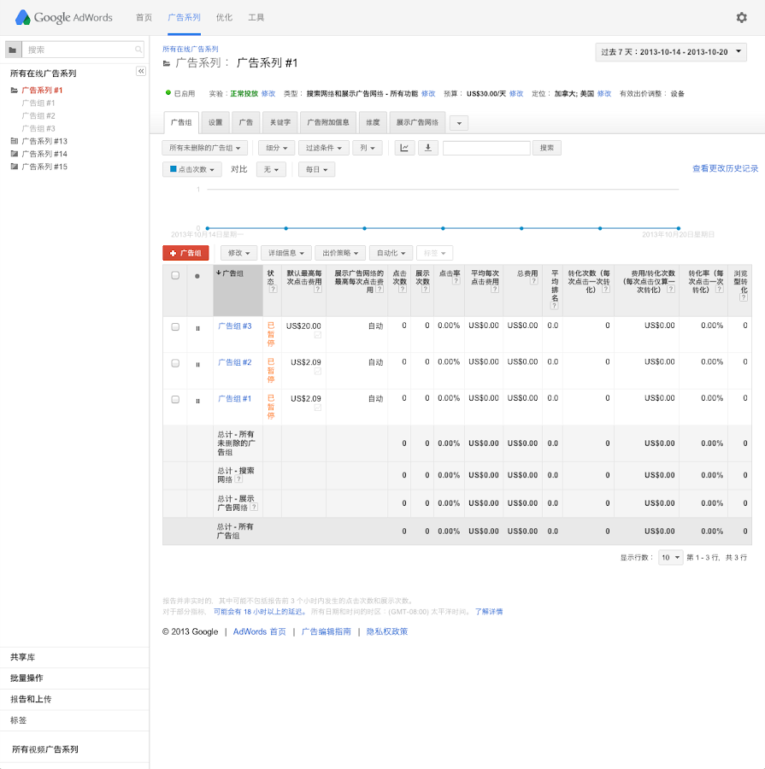765x769 pixels.
Task: Click the sidebar search input field
Action: coord(77,50)
